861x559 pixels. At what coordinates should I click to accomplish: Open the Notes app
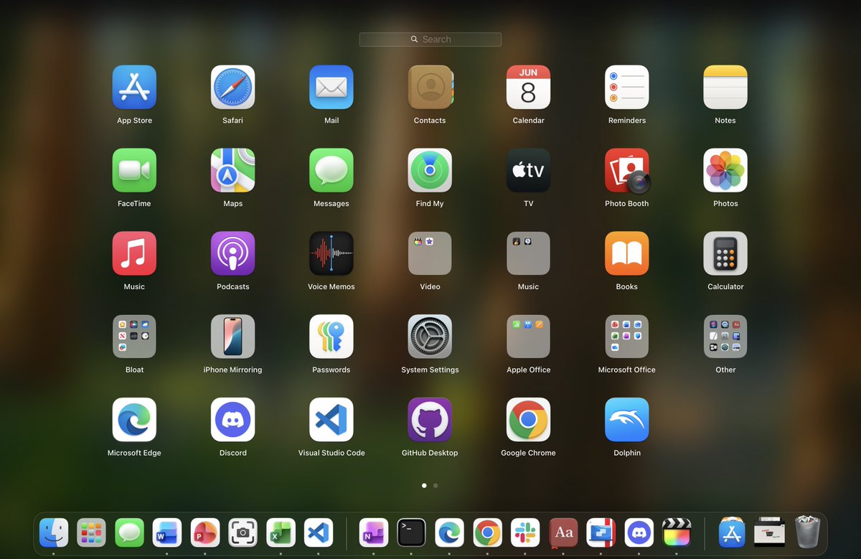(x=725, y=87)
